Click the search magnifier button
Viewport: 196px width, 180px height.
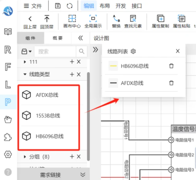(x=82, y=51)
